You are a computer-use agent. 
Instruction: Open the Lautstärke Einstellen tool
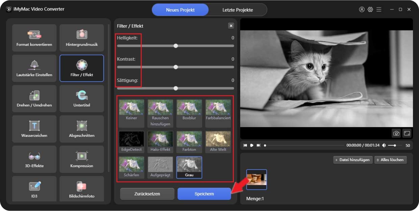[x=34, y=68]
